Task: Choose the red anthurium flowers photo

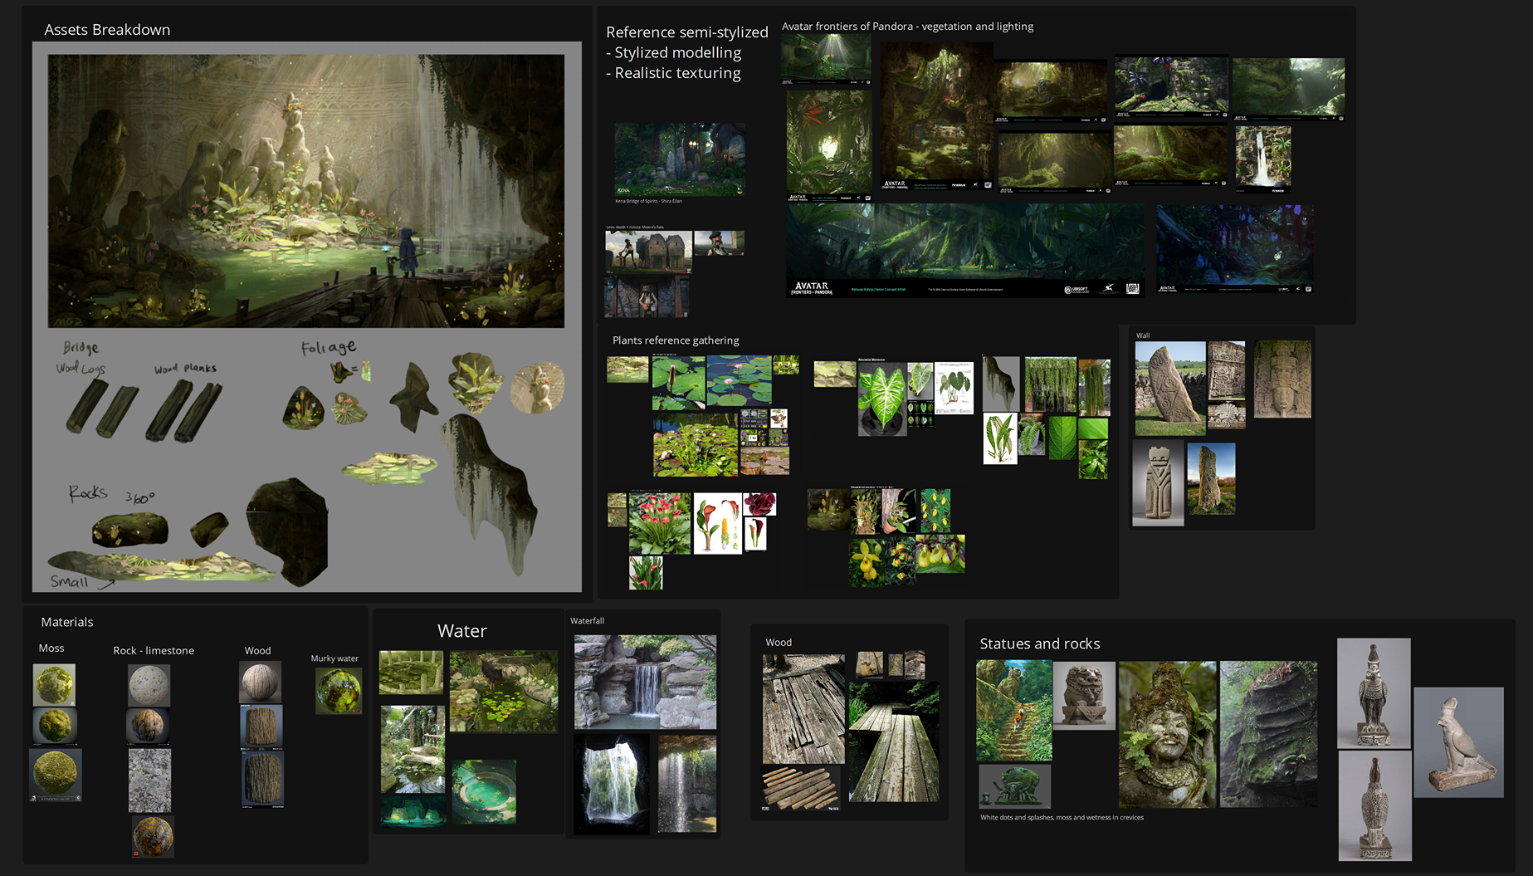Action: pos(660,523)
